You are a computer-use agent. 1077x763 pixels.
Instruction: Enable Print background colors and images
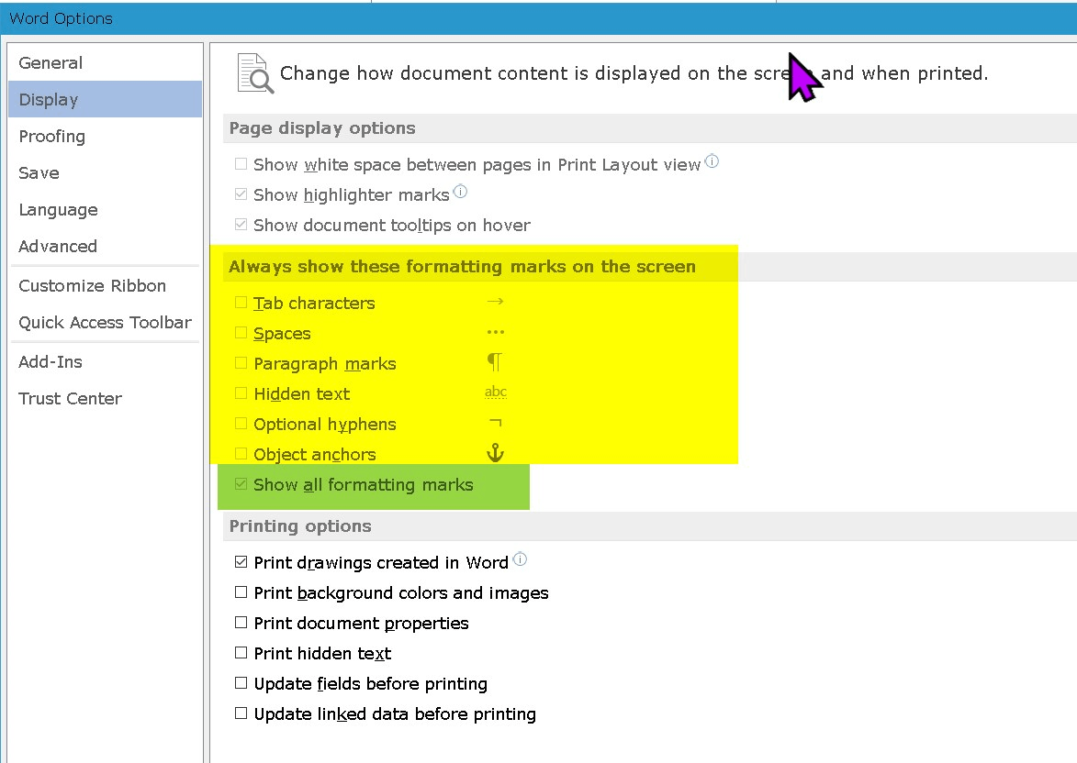pos(241,592)
